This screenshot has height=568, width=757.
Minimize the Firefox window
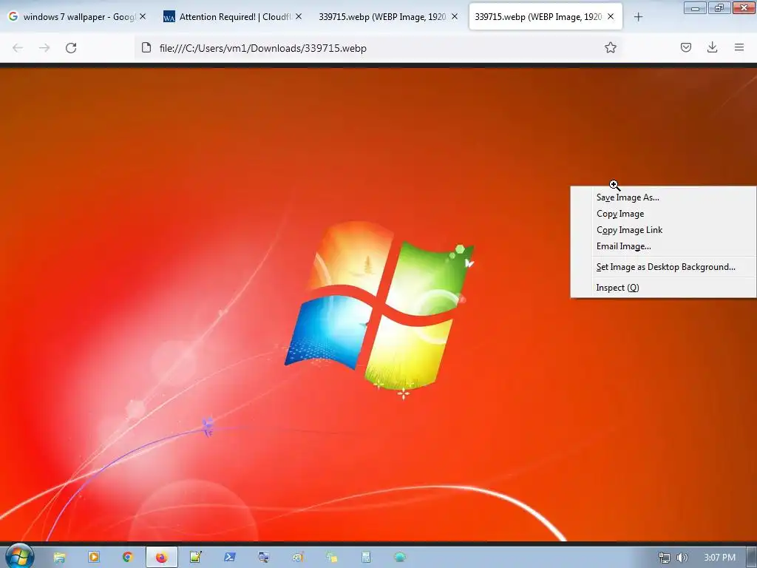695,7
